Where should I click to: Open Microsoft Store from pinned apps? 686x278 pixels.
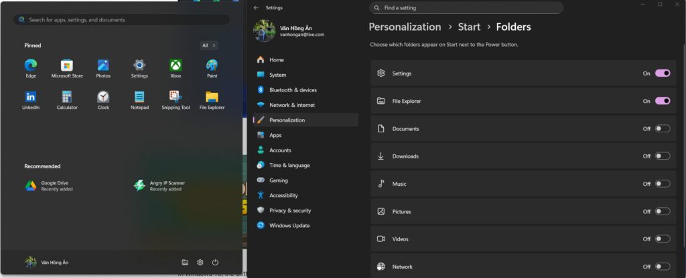tap(67, 66)
